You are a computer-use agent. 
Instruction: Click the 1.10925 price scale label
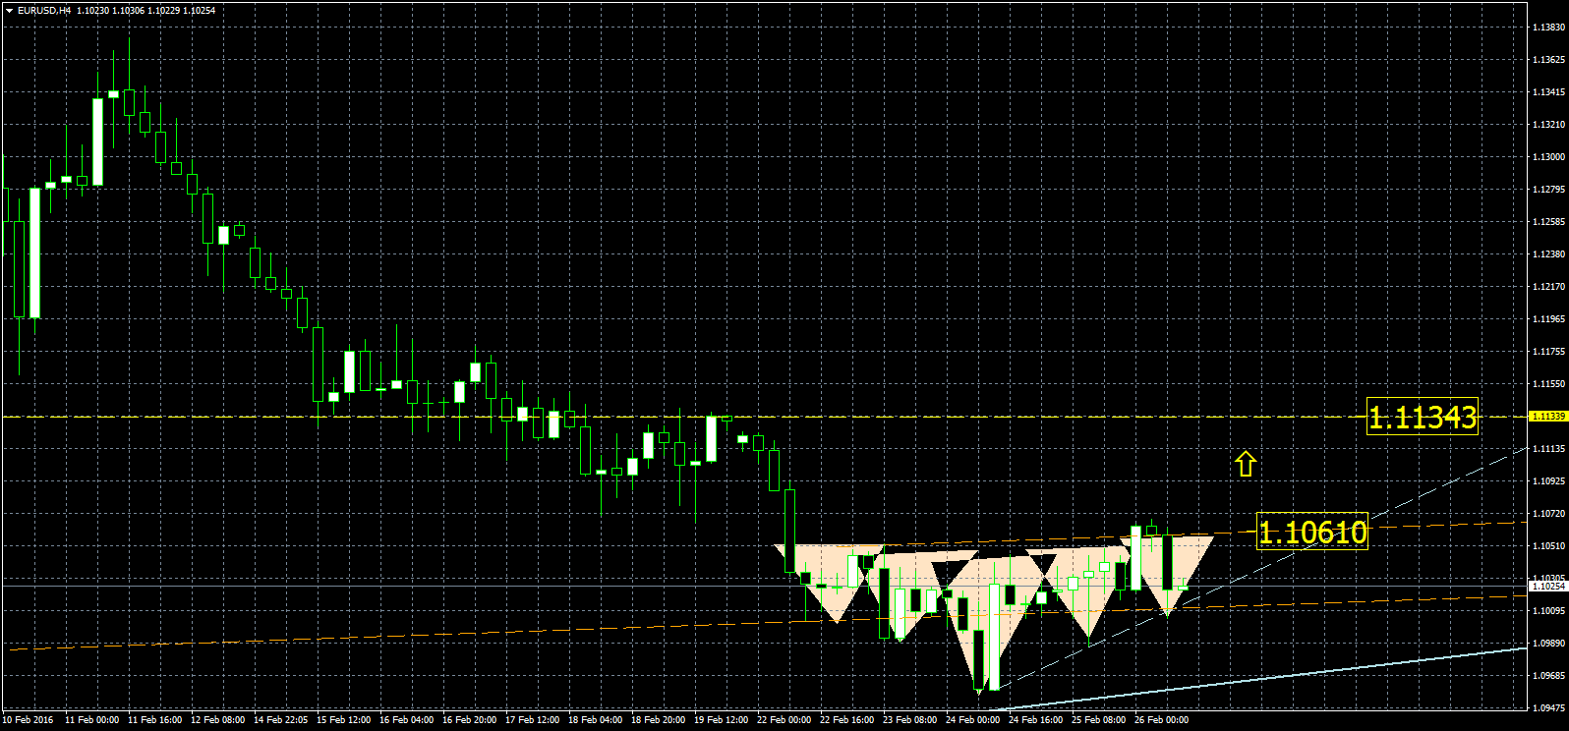[1548, 481]
